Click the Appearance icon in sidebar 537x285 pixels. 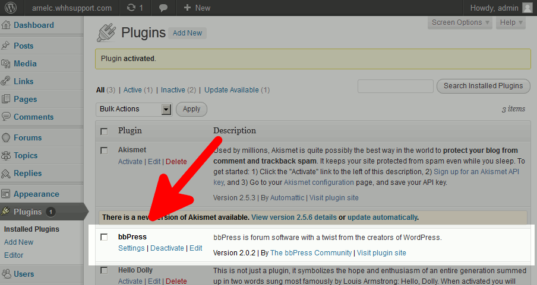(6, 194)
